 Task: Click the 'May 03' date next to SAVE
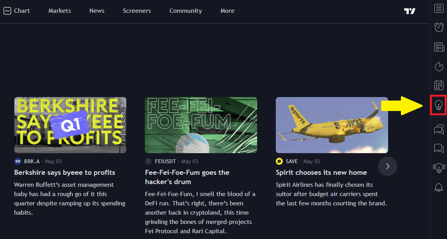point(311,161)
